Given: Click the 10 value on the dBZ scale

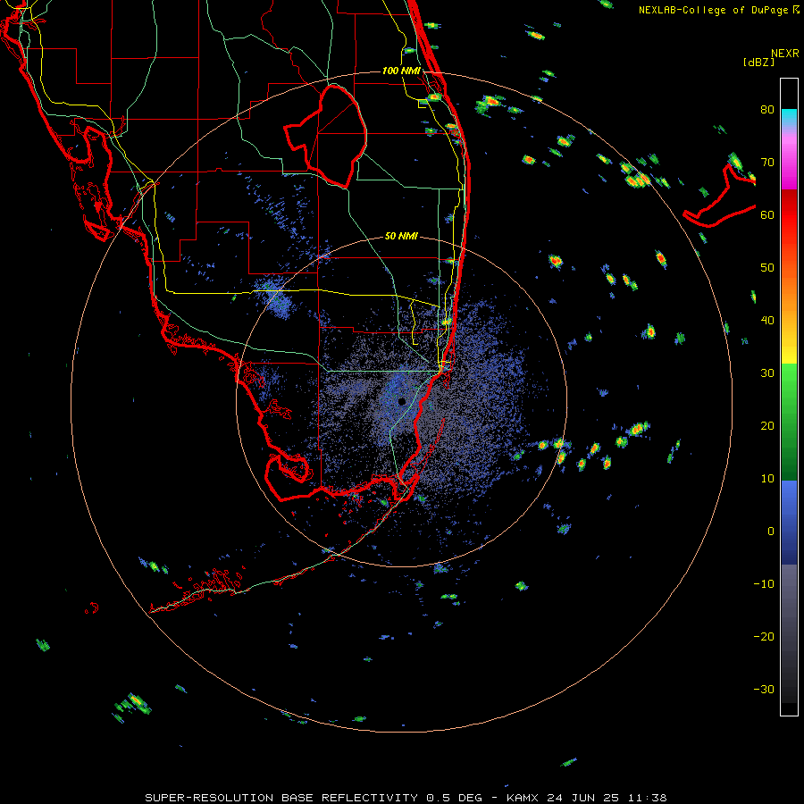Looking at the screenshot, I should pos(767,479).
